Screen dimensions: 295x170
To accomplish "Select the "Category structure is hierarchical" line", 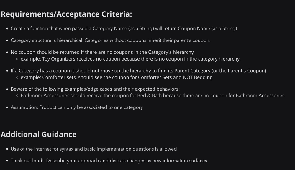I will pyautogui.click(x=110, y=40).
